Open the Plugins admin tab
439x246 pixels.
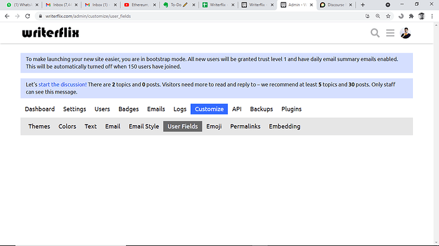tap(291, 109)
